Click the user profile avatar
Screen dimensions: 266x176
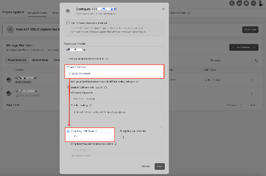[261, 3]
